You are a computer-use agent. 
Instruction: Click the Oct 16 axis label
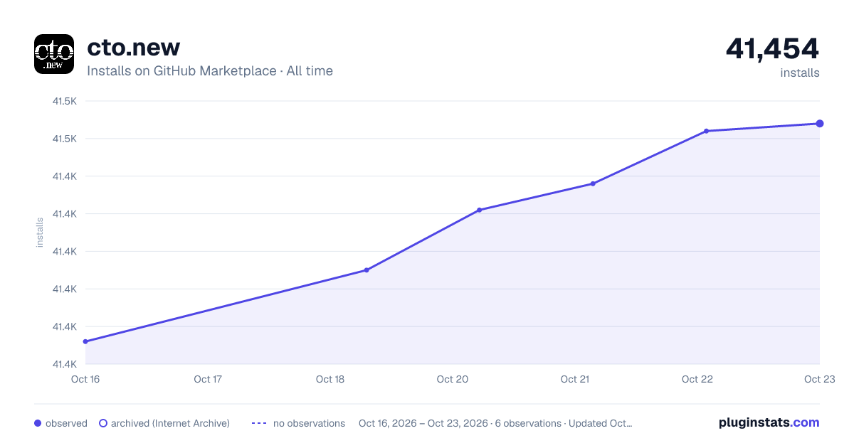85,379
